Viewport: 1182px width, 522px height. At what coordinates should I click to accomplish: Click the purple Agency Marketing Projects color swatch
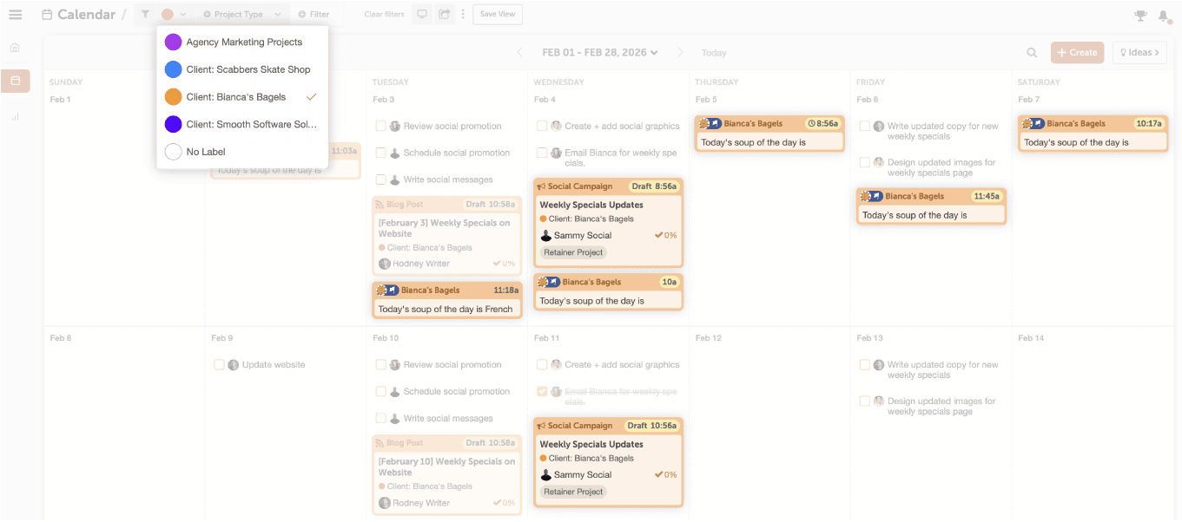(x=173, y=42)
